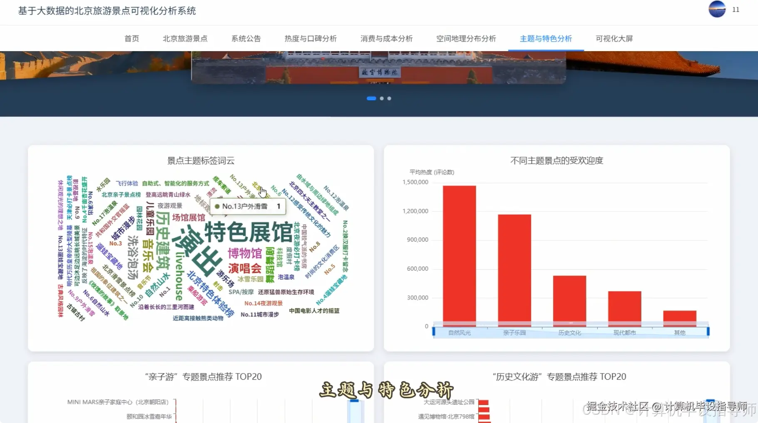Click the circular profile picture in the header
758x423 pixels.
click(x=717, y=9)
